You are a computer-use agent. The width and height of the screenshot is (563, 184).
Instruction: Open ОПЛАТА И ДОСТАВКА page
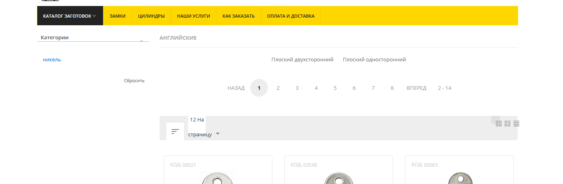[291, 16]
